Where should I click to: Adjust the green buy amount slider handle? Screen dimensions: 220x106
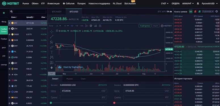tap(51, 103)
